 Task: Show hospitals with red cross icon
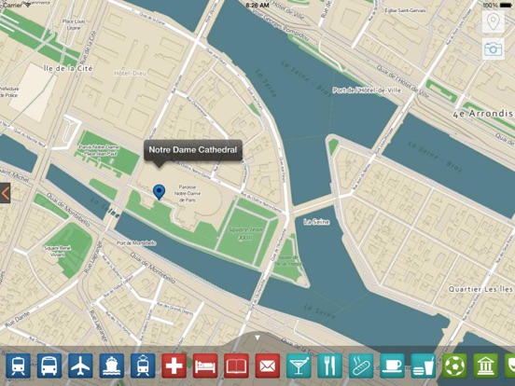174,365
